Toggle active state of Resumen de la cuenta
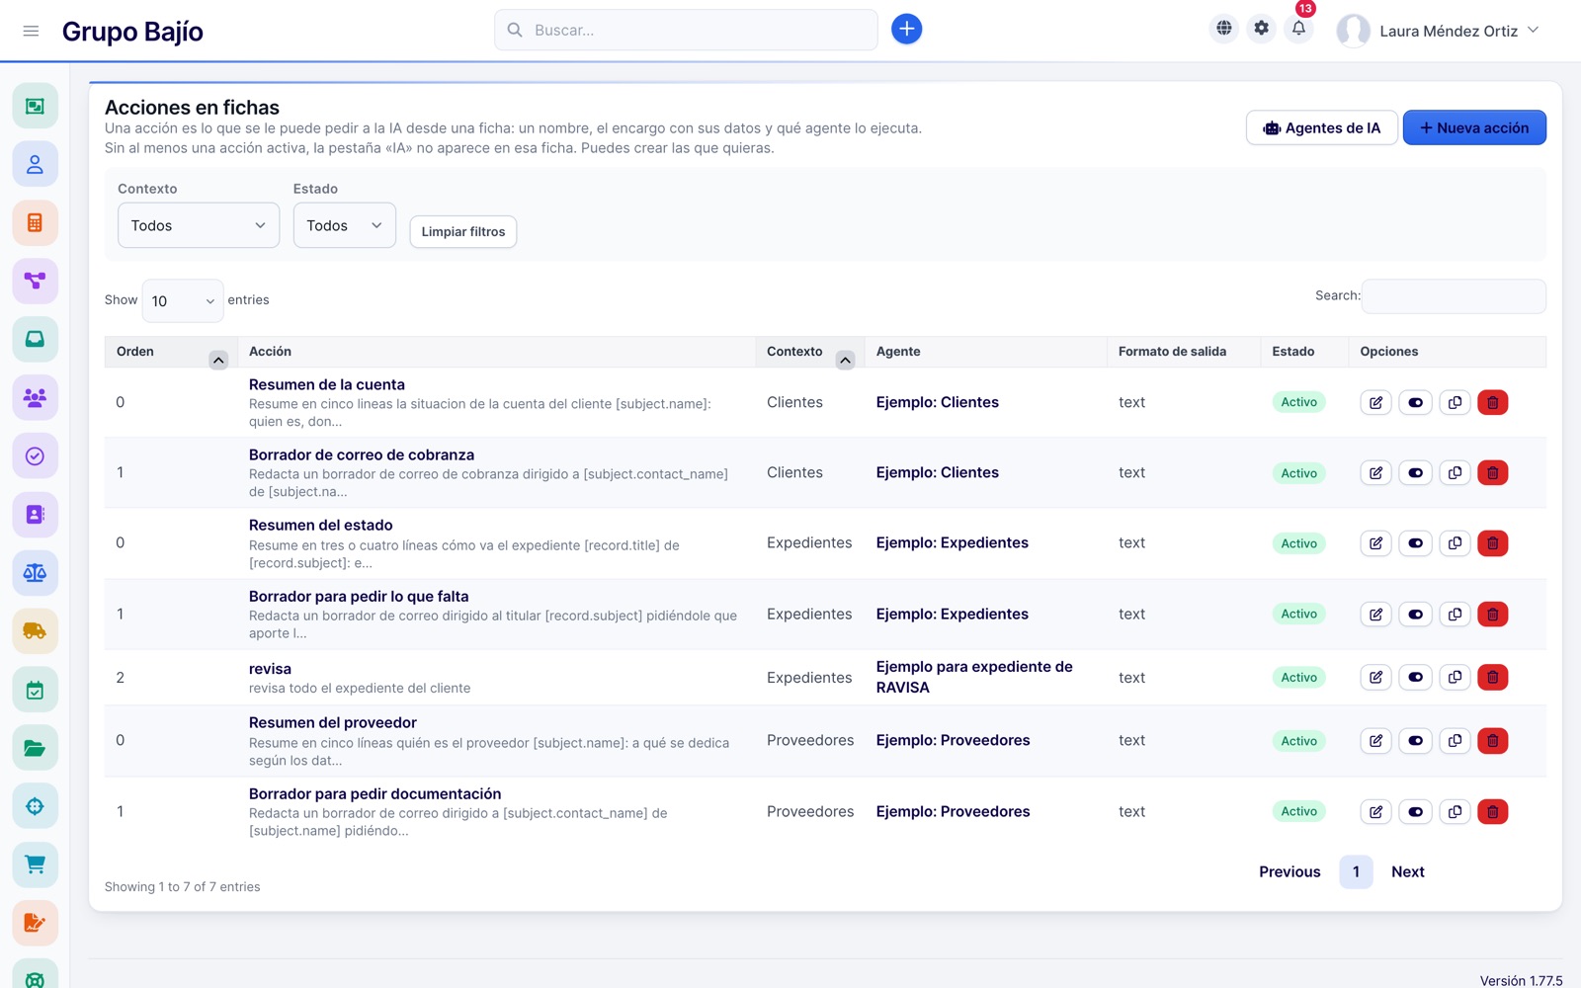The image size is (1581, 988). click(1415, 402)
